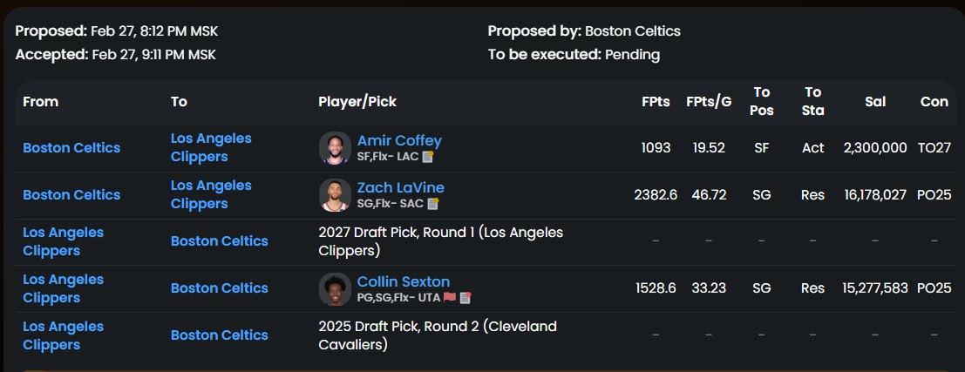Click the Player/Pick column header
This screenshot has width=965, height=372.
pyautogui.click(x=357, y=101)
